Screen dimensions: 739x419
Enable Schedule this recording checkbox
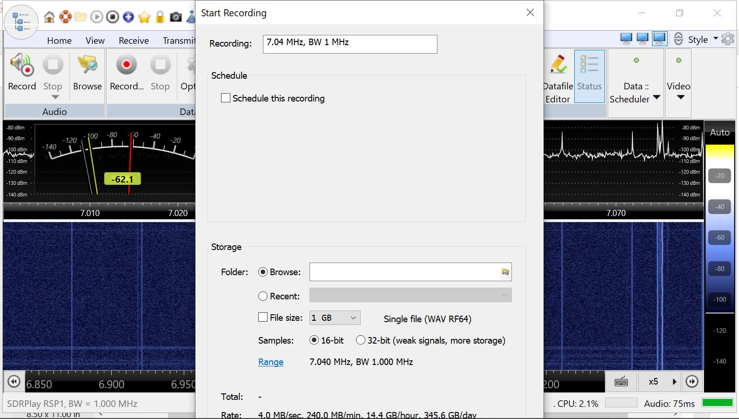click(x=226, y=98)
